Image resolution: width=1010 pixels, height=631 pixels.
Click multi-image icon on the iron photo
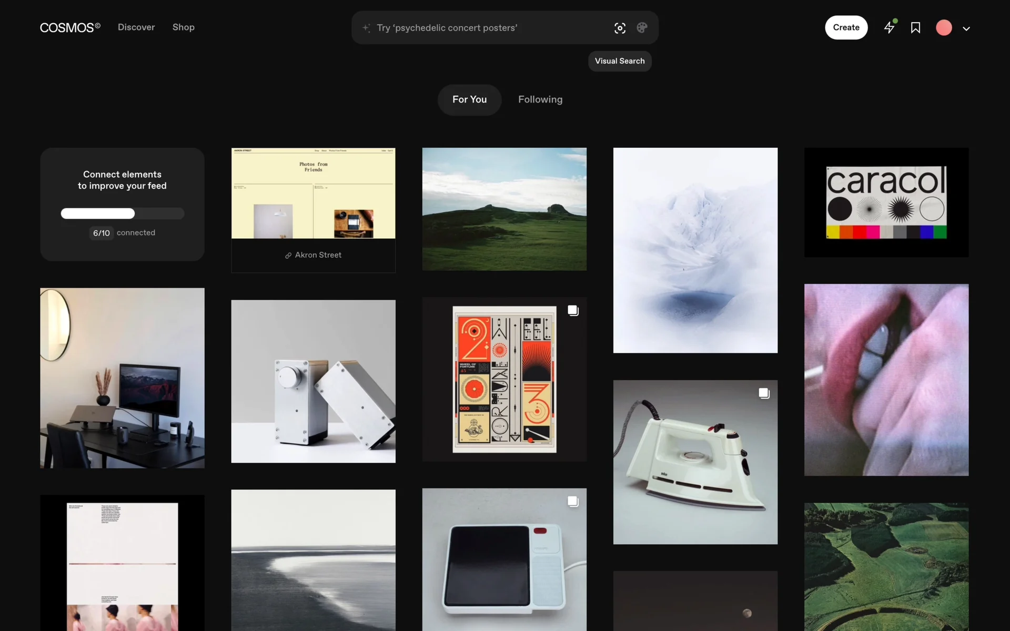coord(764,393)
